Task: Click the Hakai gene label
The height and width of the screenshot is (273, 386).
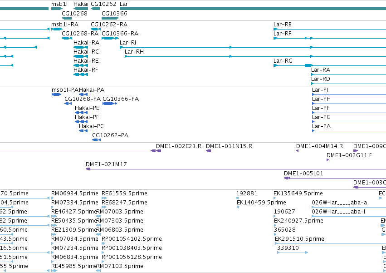Action: 81,4
